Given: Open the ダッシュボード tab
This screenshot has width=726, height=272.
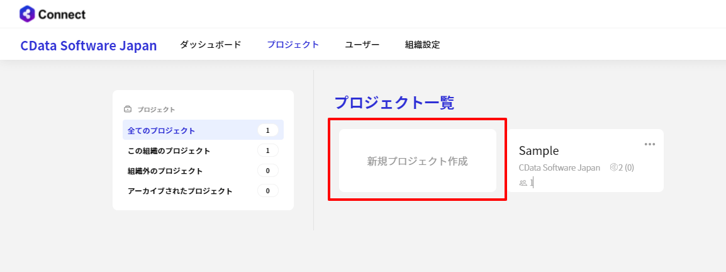Looking at the screenshot, I should [x=210, y=45].
